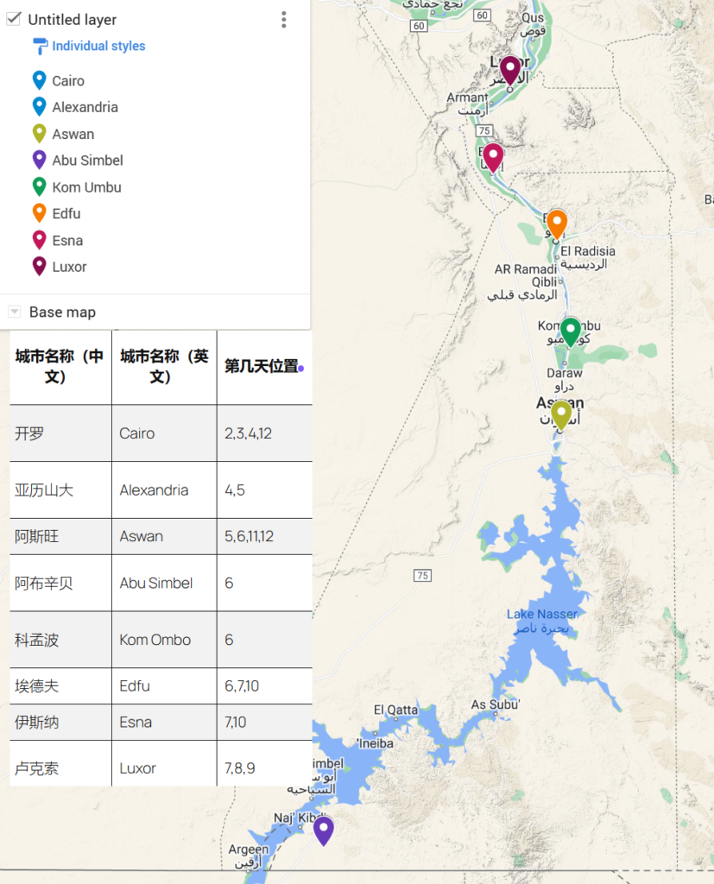
Task: Click the Edfu list item
Action: click(x=66, y=213)
